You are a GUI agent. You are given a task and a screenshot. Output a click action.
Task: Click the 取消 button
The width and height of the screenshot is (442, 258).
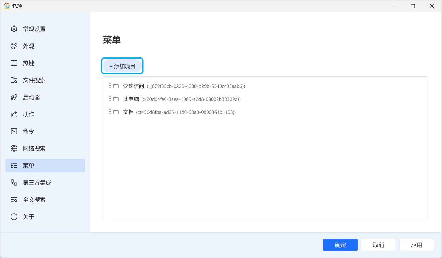[378, 245]
